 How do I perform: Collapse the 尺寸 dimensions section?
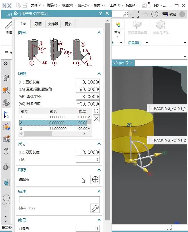tap(99, 144)
